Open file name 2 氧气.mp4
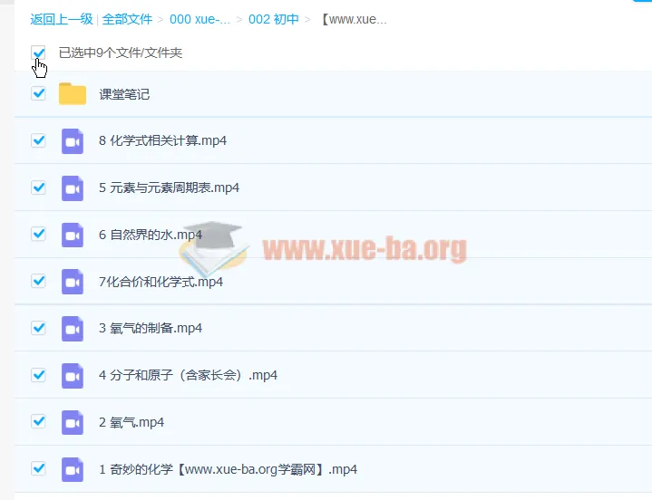 click(x=131, y=422)
